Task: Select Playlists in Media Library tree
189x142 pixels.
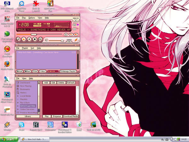Action: coord(24,99)
